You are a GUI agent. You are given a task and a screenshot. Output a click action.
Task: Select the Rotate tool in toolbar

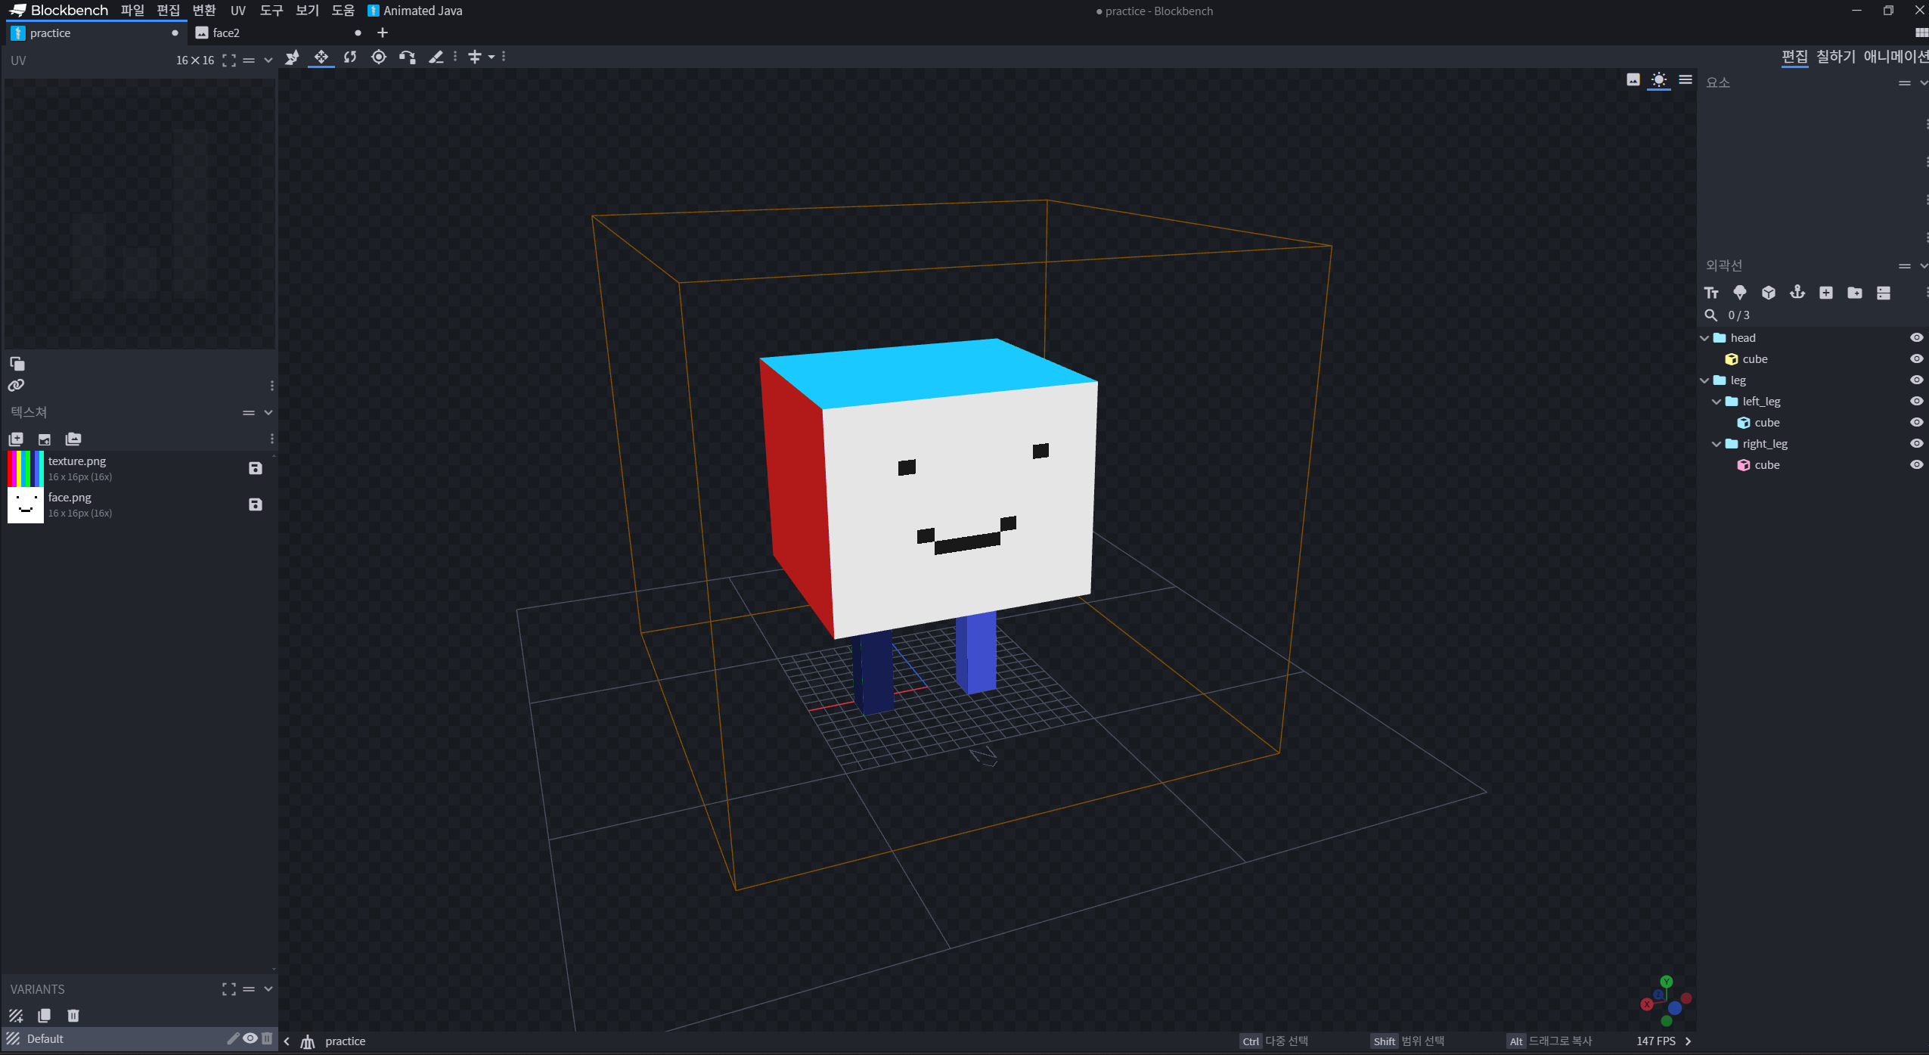[350, 57]
